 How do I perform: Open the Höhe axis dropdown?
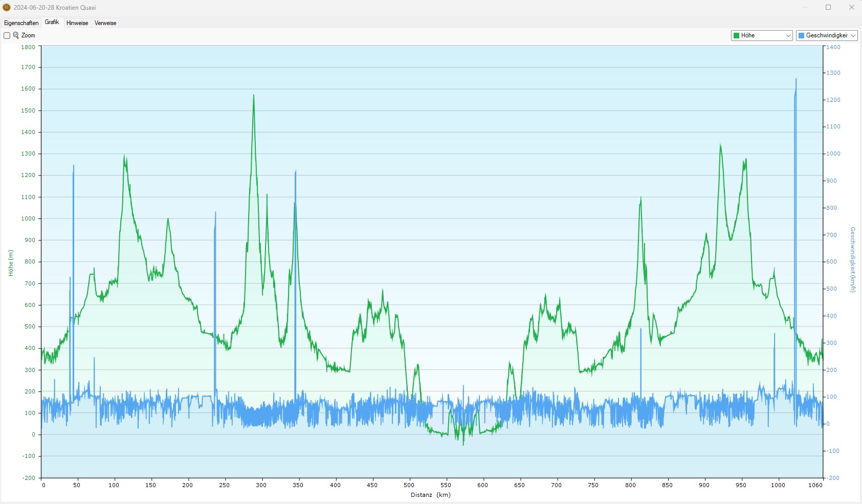[x=761, y=35]
